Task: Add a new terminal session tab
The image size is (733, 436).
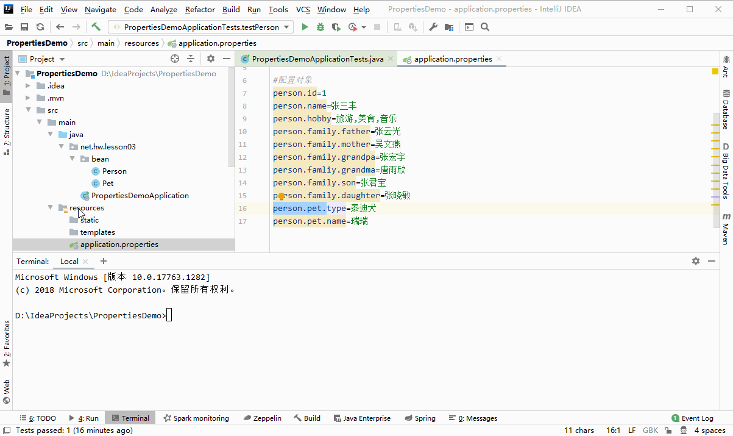Action: [x=103, y=261]
